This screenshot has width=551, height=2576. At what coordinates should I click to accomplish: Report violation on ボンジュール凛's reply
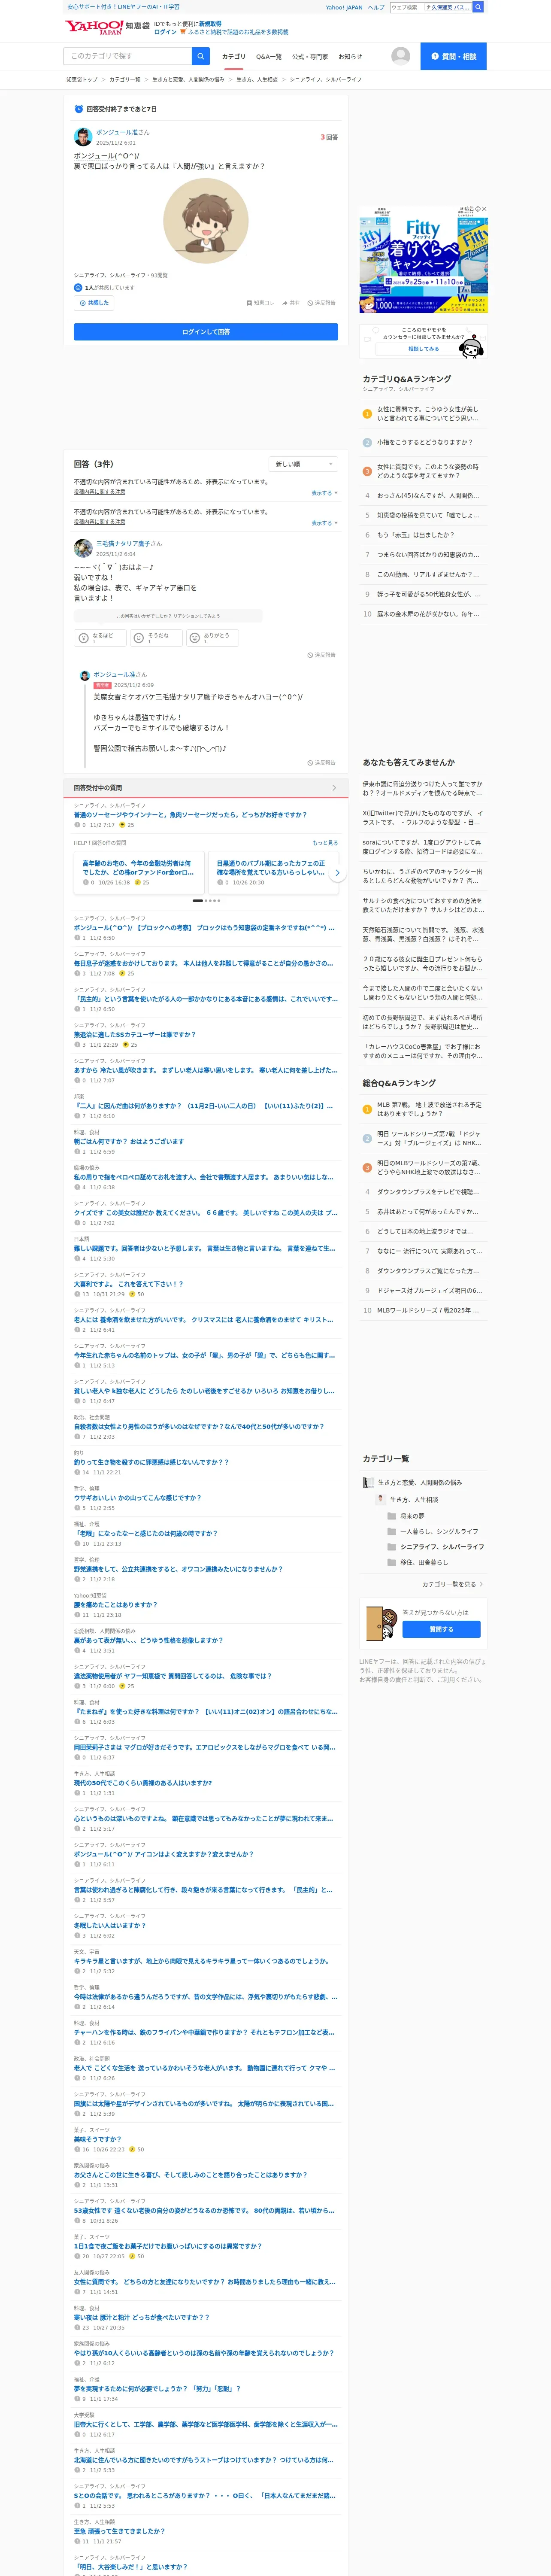coord(322,763)
